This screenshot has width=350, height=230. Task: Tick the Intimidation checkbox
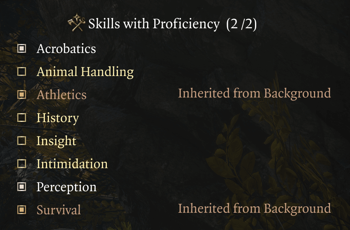coord(21,164)
